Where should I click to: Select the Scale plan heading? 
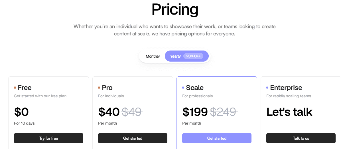tap(195, 88)
